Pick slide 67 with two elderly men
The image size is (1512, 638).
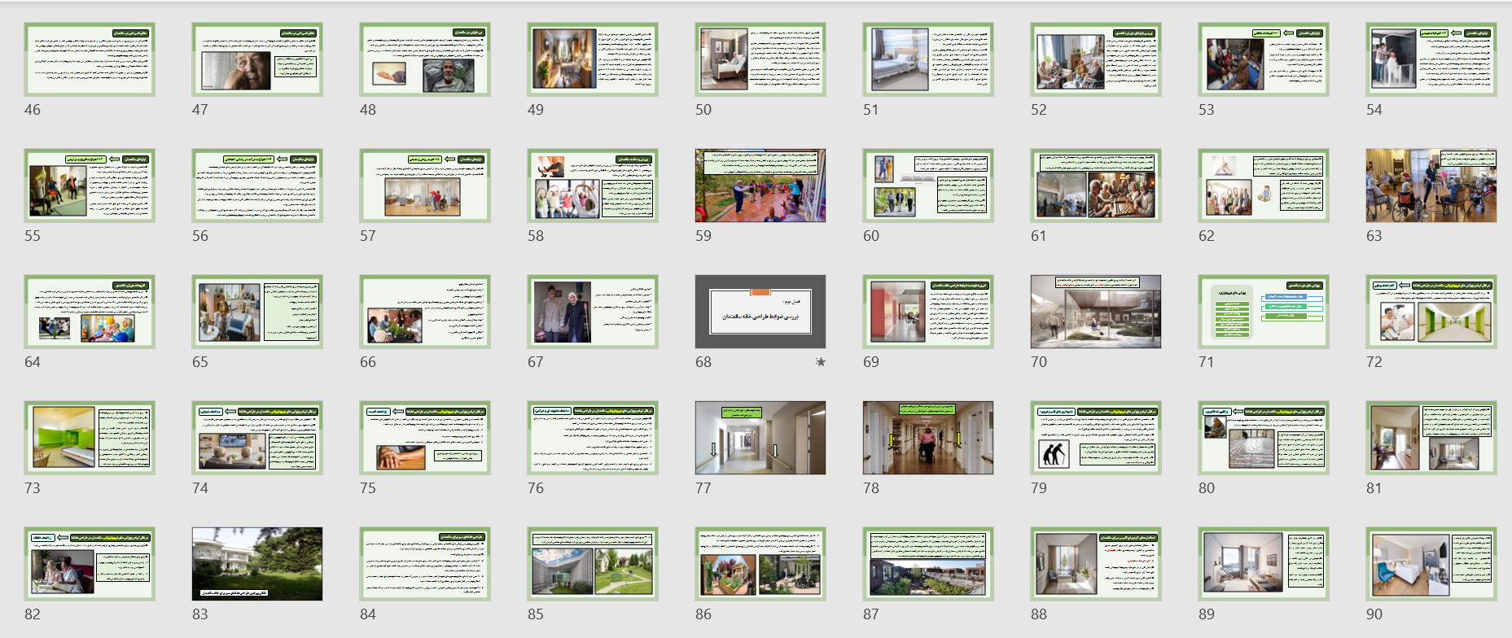(x=592, y=312)
